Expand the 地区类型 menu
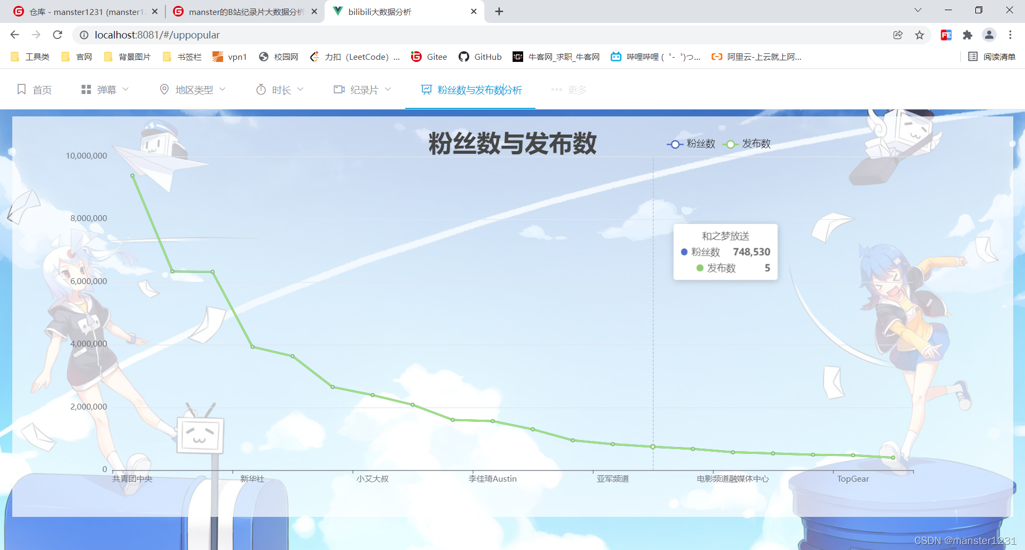The width and height of the screenshot is (1025, 550). (x=193, y=90)
